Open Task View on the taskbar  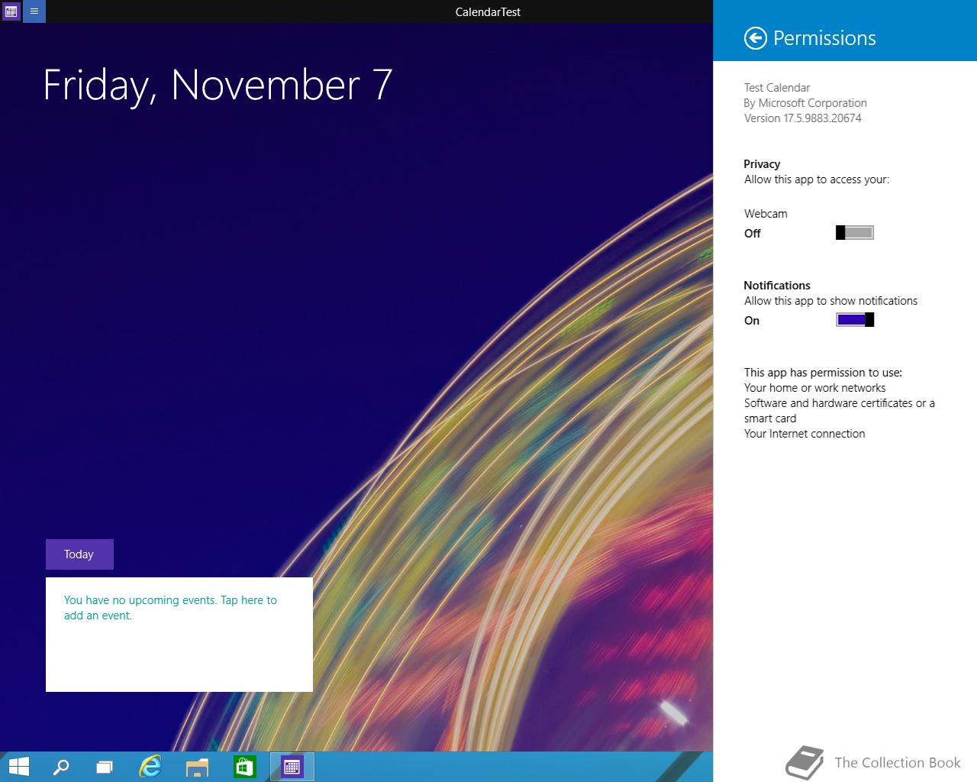(105, 767)
